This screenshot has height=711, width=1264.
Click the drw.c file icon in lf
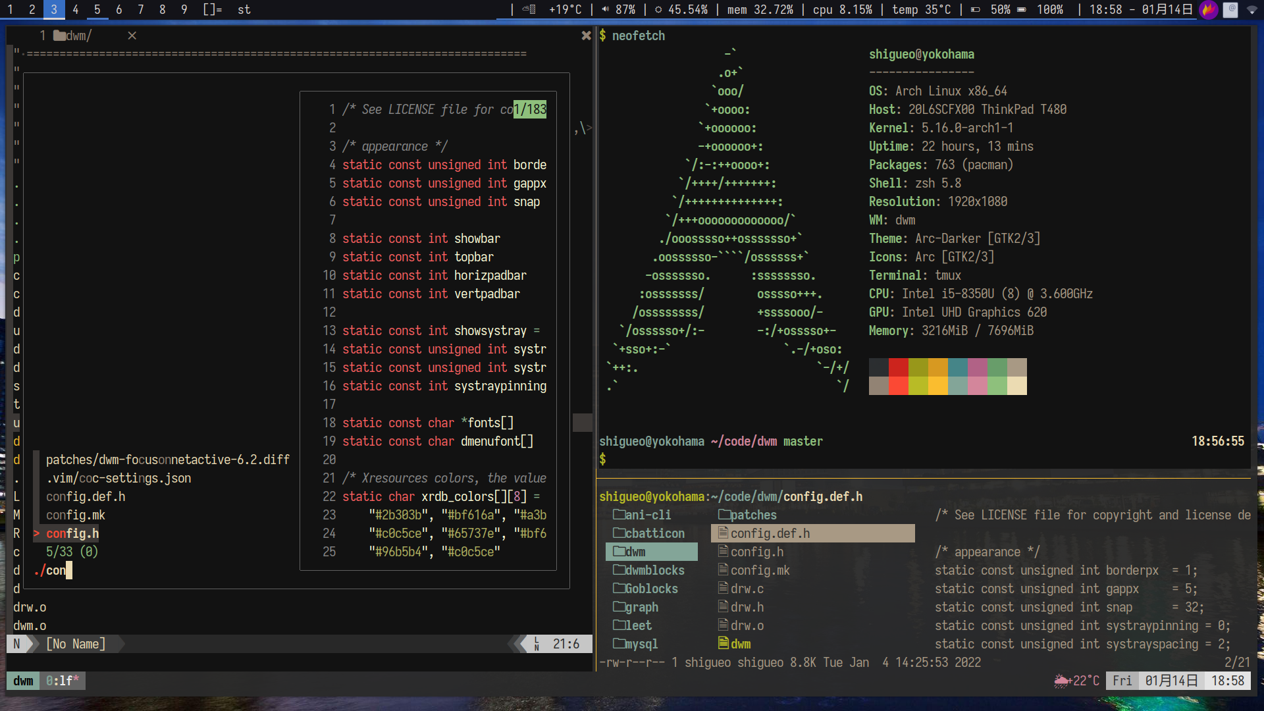click(724, 589)
